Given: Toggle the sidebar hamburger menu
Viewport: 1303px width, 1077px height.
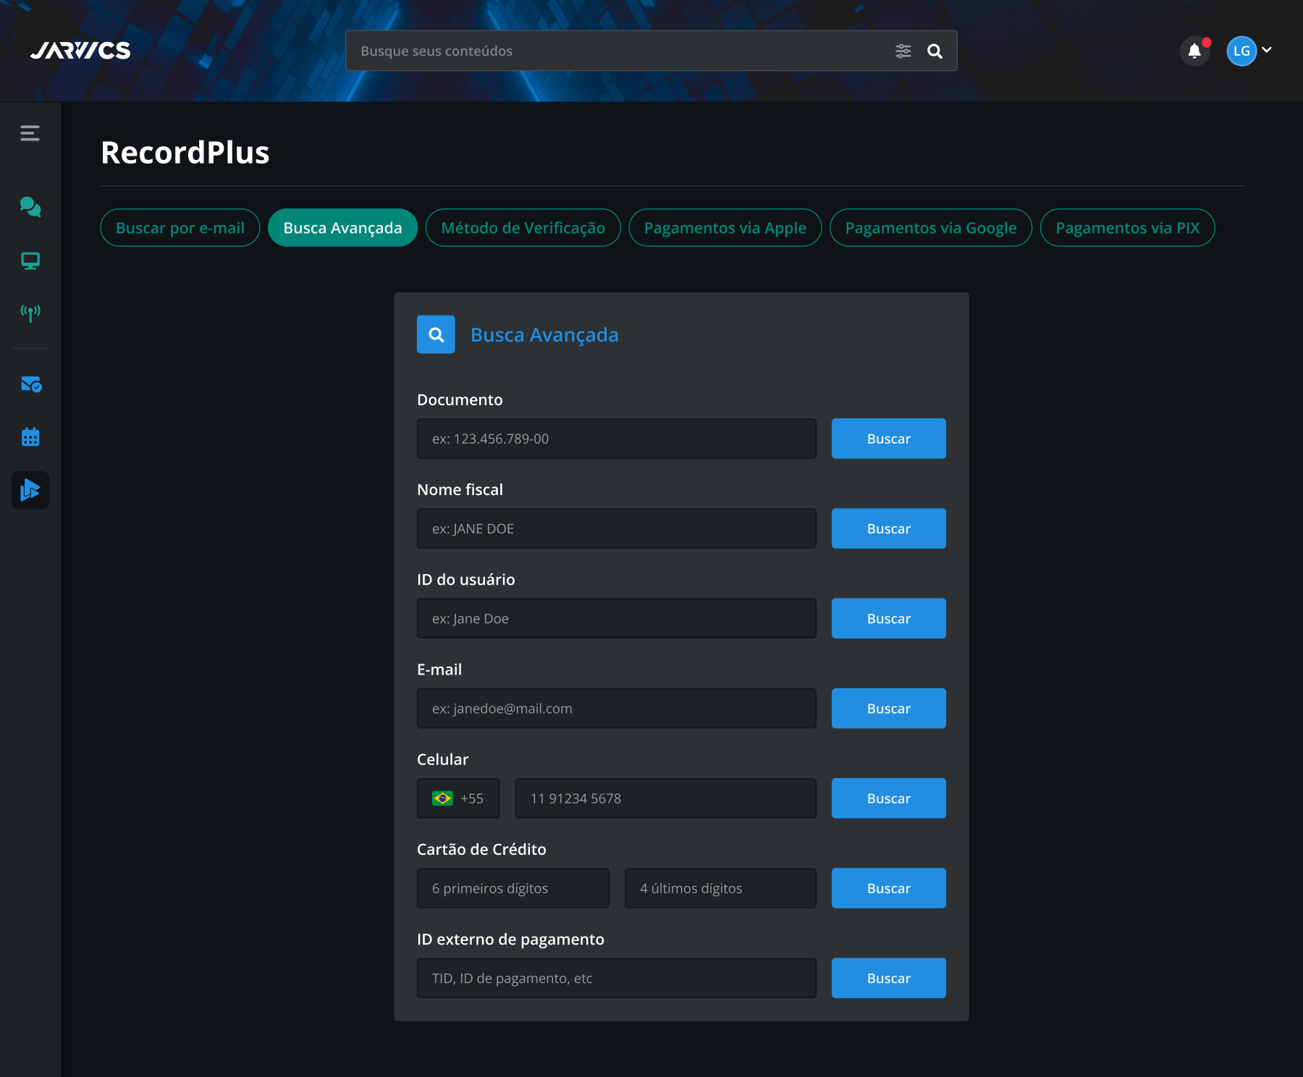Looking at the screenshot, I should [x=30, y=133].
